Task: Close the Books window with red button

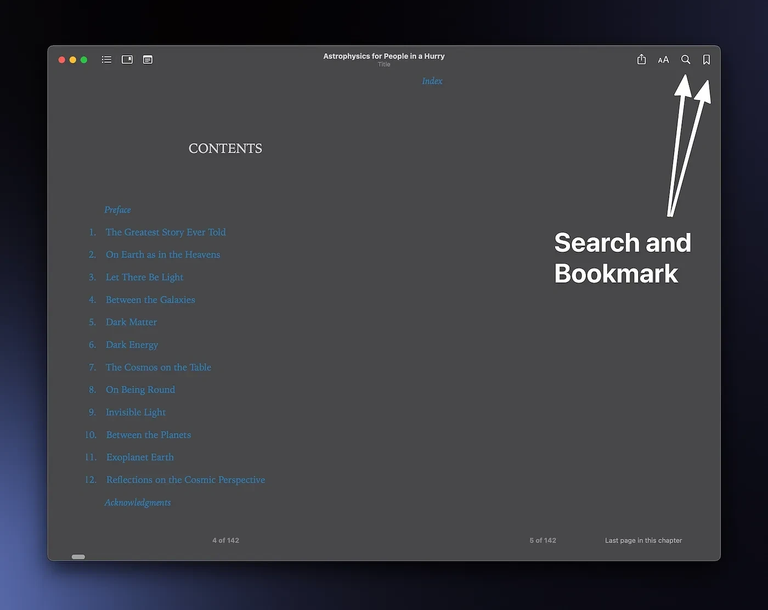Action: pyautogui.click(x=62, y=60)
